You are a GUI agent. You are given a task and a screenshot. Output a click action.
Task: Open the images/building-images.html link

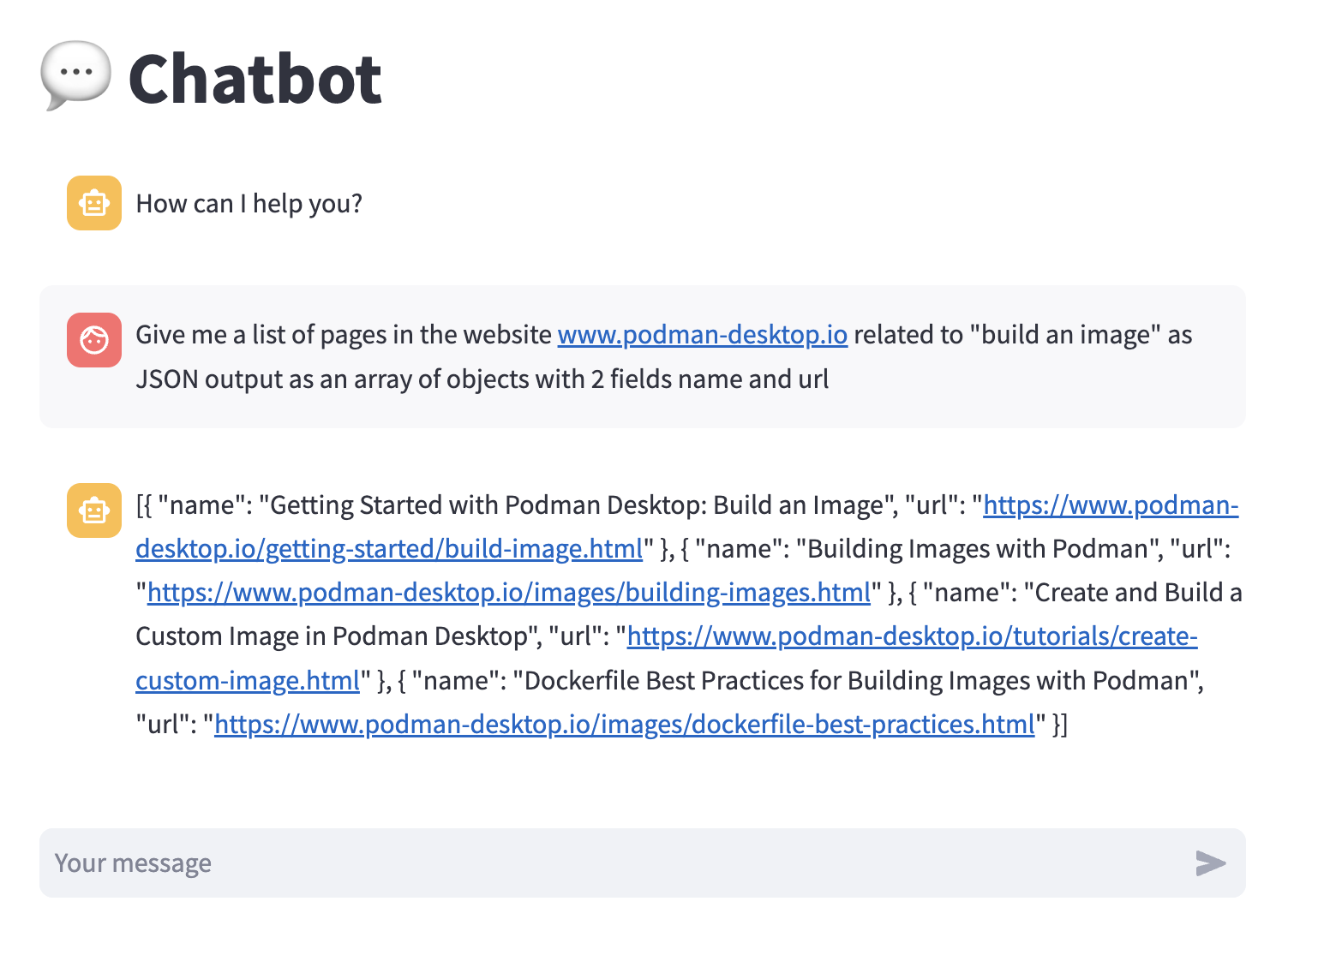click(x=508, y=593)
